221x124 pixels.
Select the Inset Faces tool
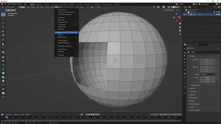[3, 57]
